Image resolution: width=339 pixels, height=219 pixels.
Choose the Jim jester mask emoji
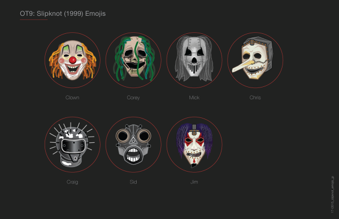[194, 144]
